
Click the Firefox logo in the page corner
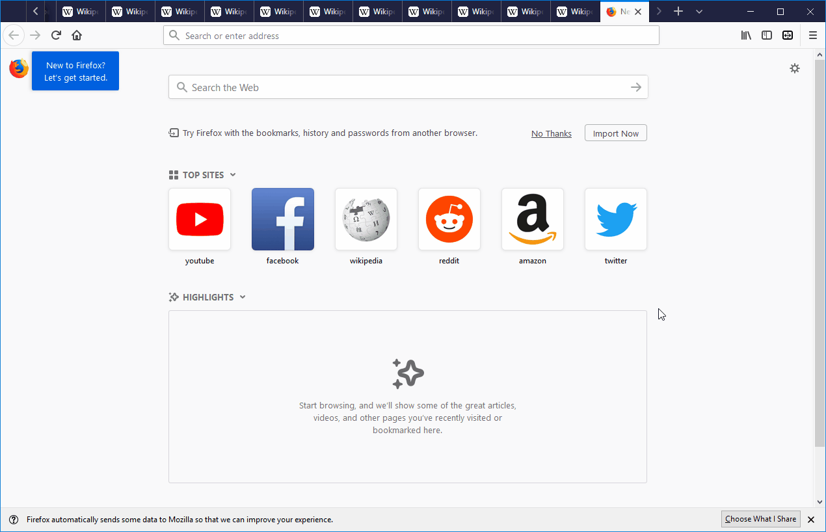tap(19, 68)
